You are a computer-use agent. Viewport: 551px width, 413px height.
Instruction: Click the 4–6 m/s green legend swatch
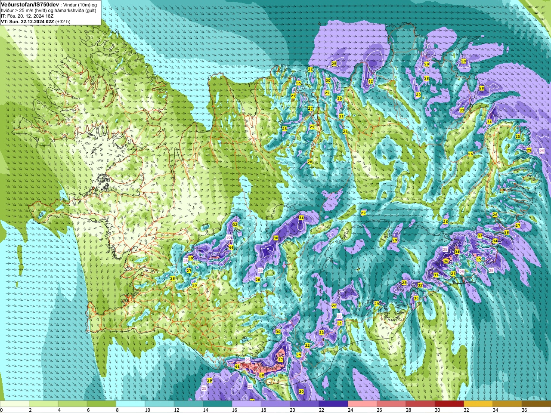point(72,404)
